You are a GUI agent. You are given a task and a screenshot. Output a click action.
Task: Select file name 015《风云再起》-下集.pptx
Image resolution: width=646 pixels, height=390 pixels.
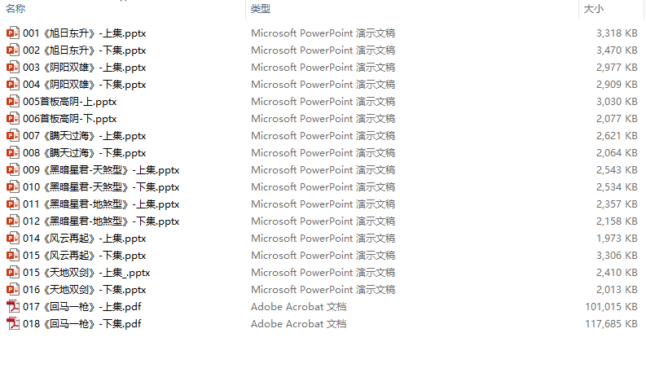click(x=85, y=256)
